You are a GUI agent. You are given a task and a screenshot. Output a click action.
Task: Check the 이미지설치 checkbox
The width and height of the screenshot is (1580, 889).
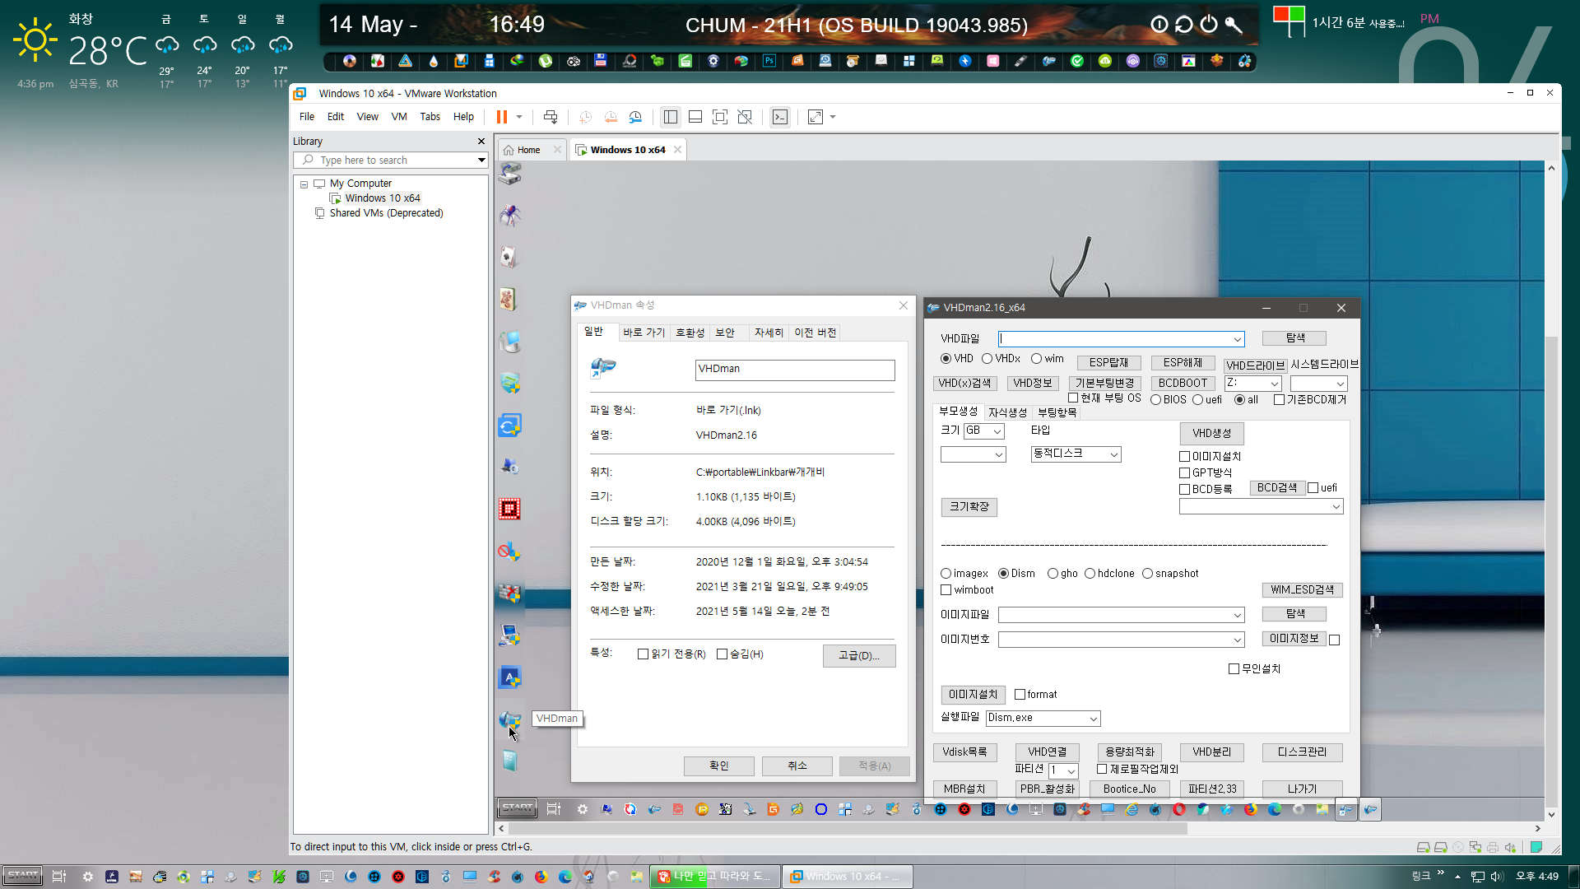[x=1185, y=457]
